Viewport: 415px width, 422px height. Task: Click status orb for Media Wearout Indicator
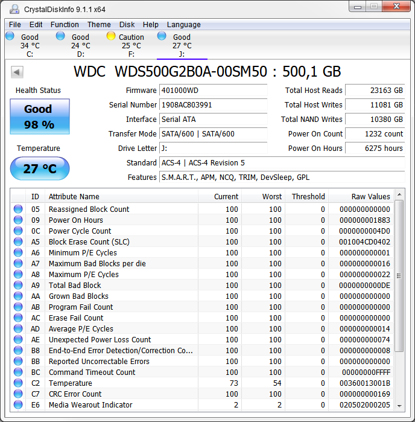pyautogui.click(x=18, y=404)
